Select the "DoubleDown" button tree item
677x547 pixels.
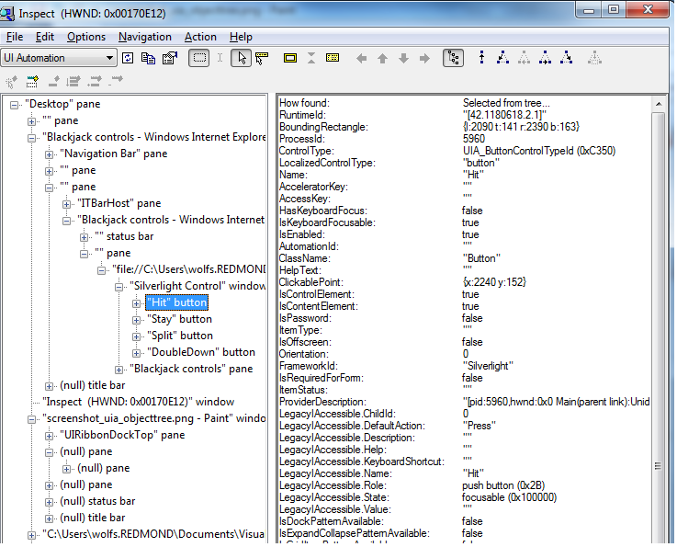point(200,352)
